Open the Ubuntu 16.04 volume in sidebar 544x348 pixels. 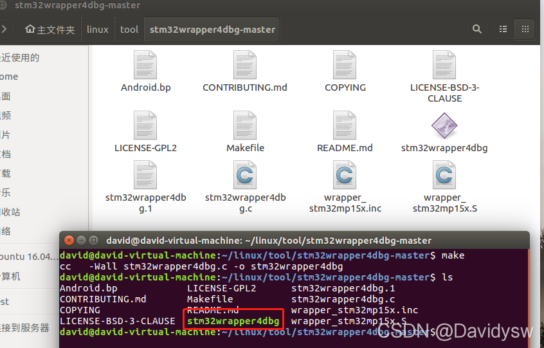point(29,257)
